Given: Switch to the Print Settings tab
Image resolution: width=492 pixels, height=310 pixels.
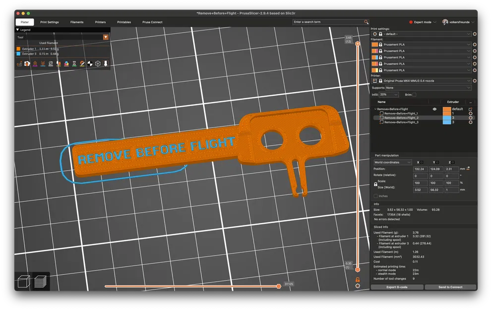Looking at the screenshot, I should pos(50,22).
